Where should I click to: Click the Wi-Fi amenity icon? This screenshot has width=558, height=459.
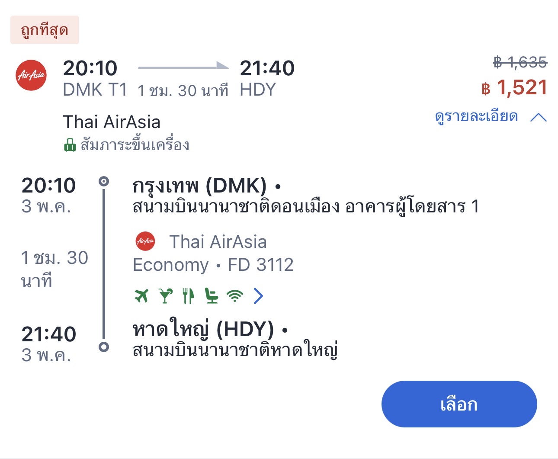click(x=235, y=296)
